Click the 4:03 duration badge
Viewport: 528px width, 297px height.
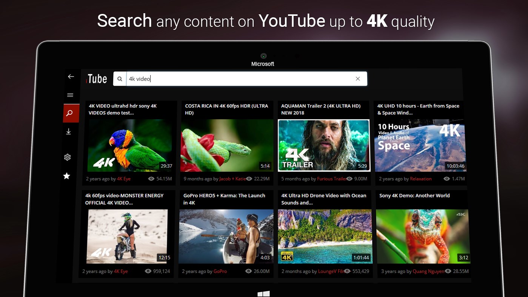click(265, 258)
